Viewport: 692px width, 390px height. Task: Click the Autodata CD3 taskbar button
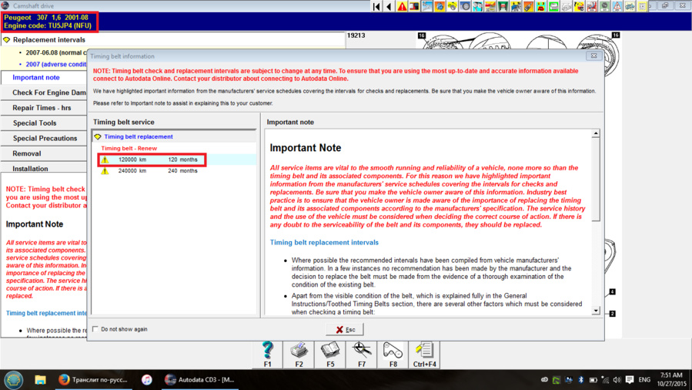(x=199, y=380)
